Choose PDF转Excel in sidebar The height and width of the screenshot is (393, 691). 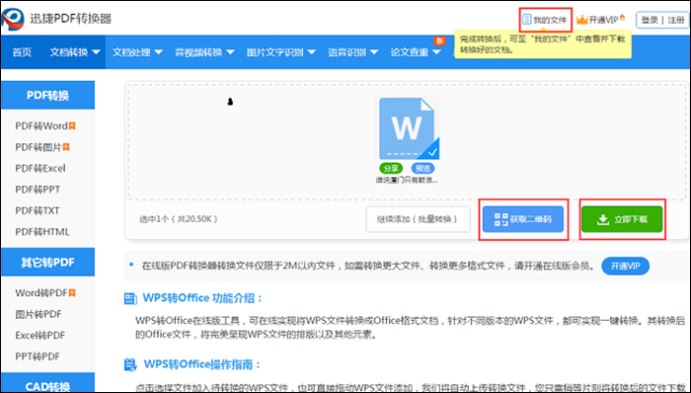(40, 168)
